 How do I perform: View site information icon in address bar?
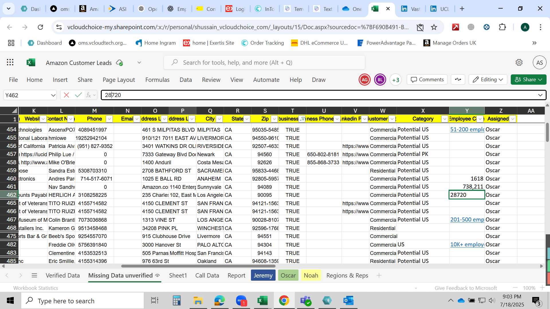click(x=59, y=27)
